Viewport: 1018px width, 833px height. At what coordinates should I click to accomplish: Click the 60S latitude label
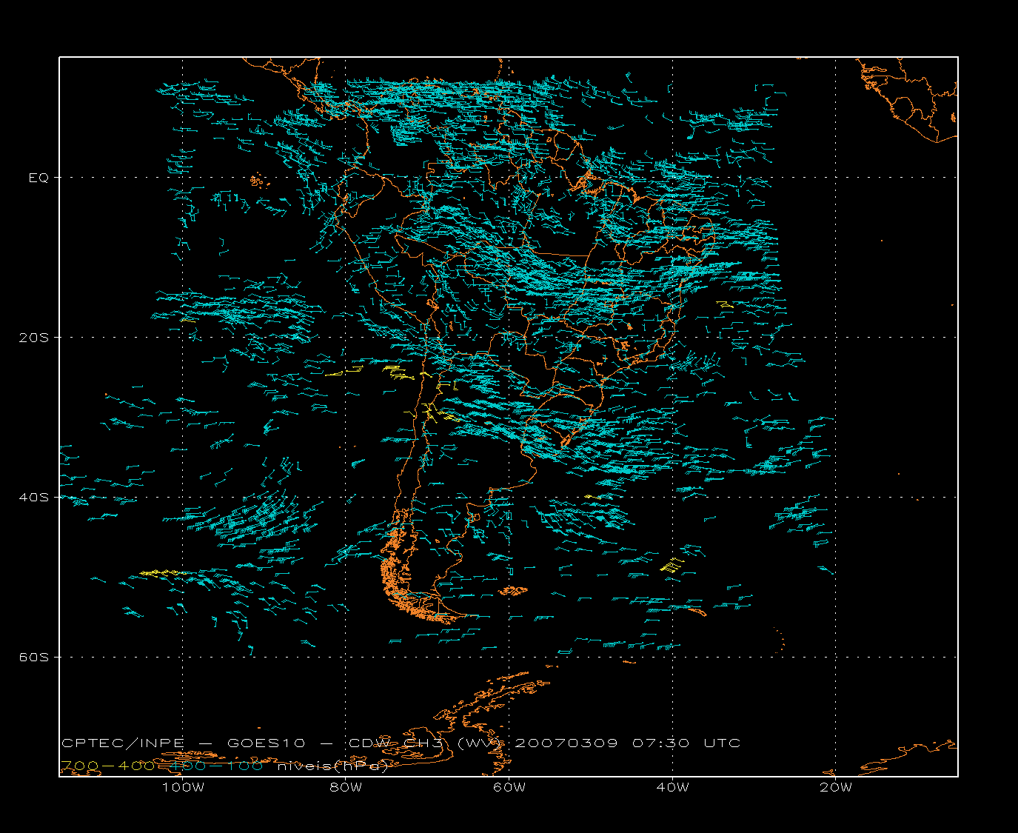(34, 658)
